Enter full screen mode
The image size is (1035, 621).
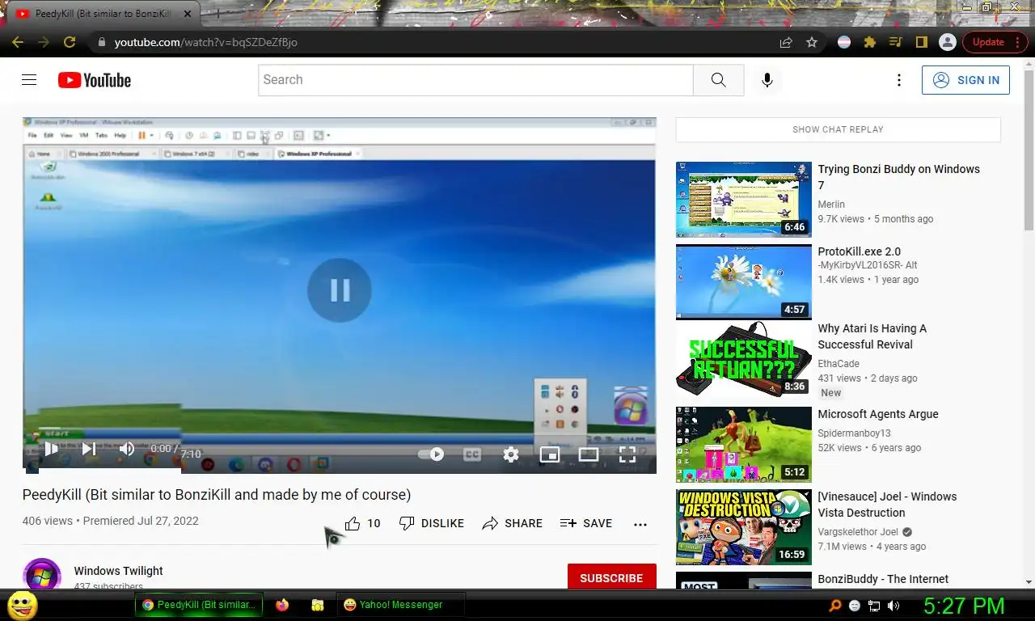tap(627, 454)
